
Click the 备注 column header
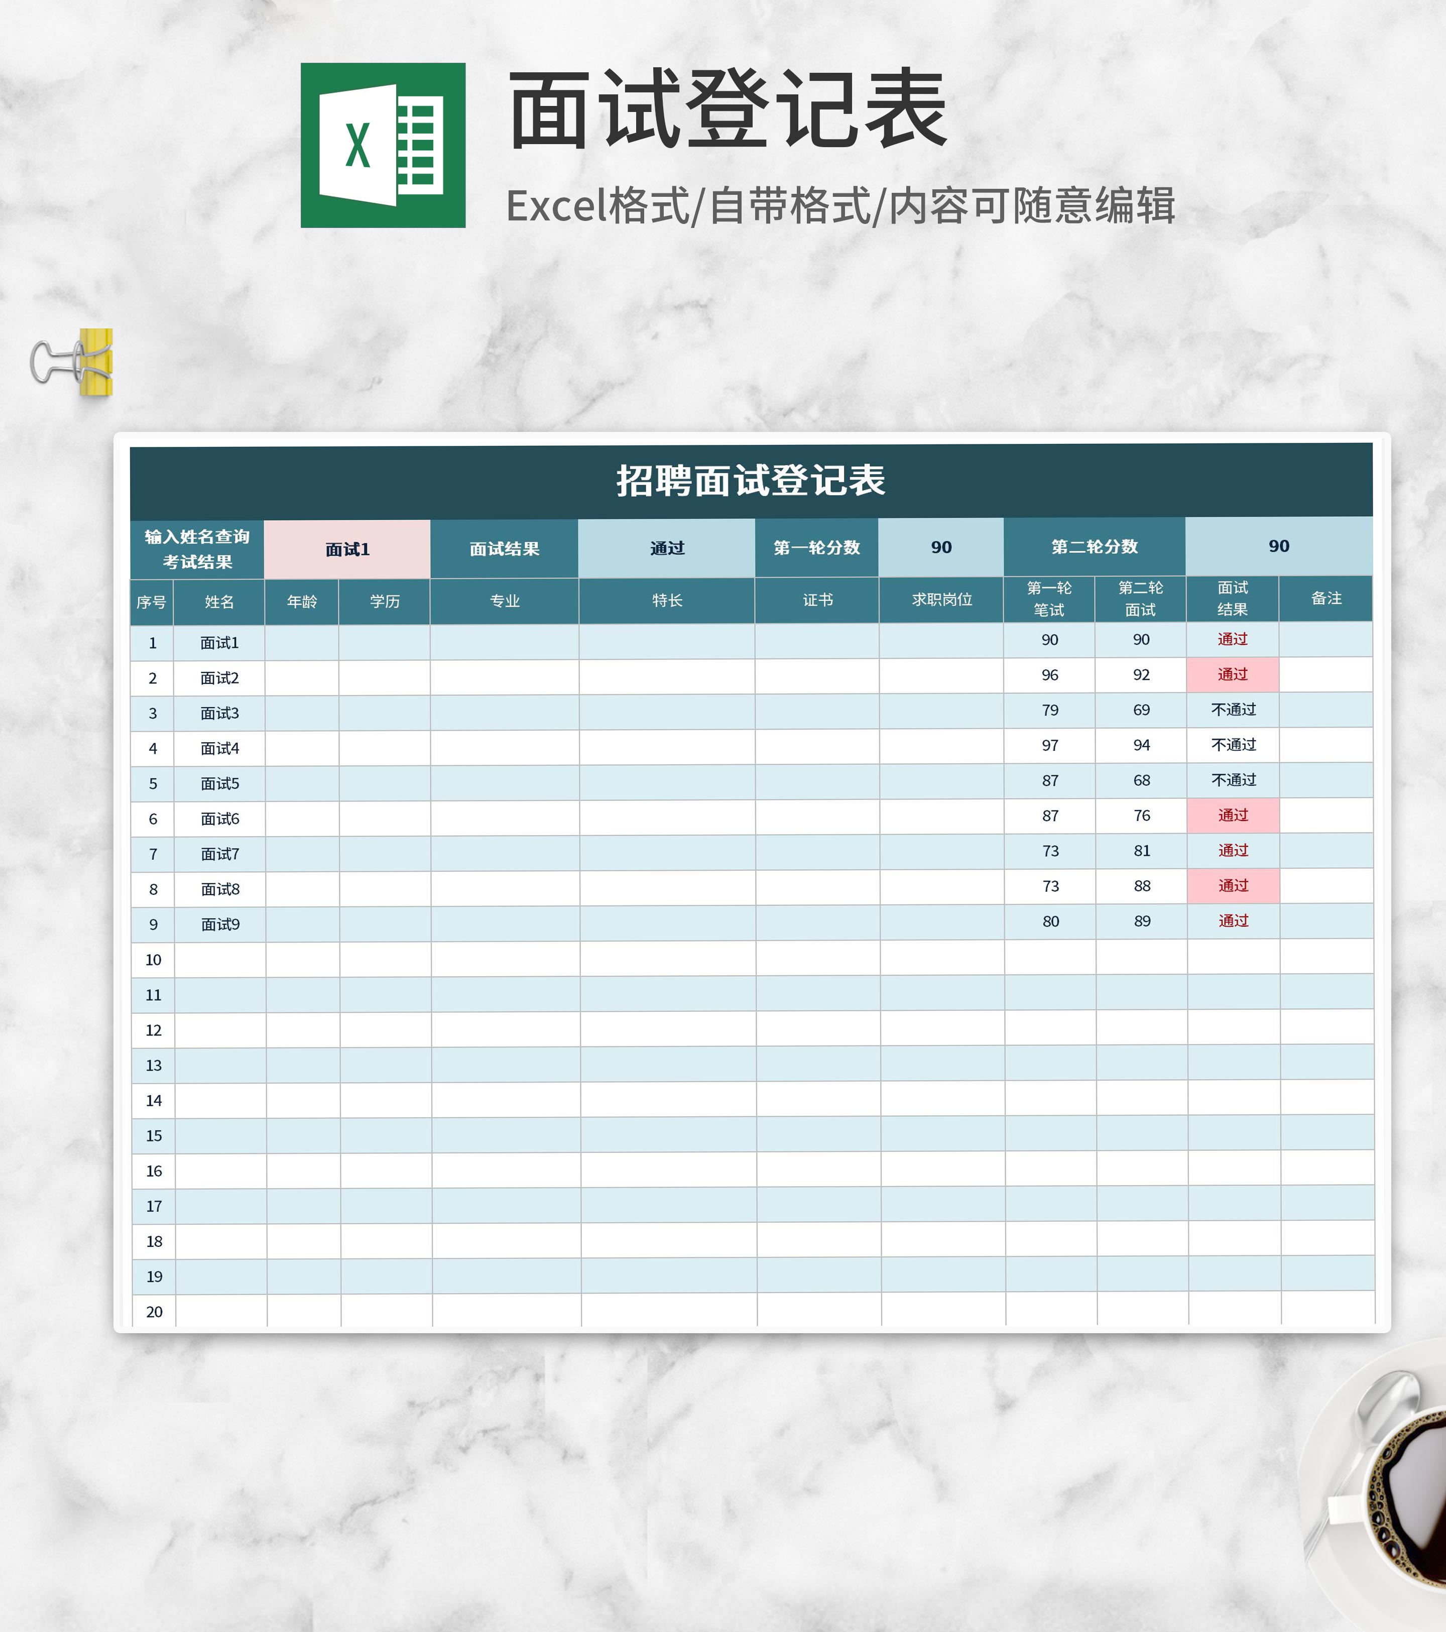point(1325,599)
